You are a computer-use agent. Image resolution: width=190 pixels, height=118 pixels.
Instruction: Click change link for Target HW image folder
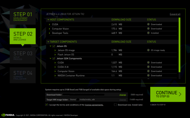pyautogui.click(x=123, y=100)
